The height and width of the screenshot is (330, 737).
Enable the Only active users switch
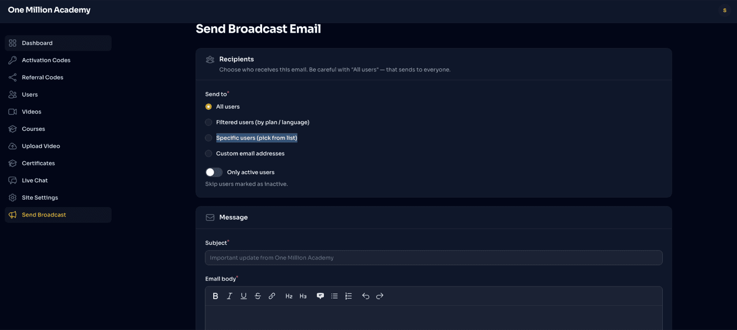pos(214,172)
